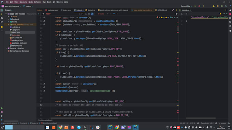The width and height of the screenshot is (232, 130).
Task: Open the Current File run configuration dropdown
Action: 186,6
